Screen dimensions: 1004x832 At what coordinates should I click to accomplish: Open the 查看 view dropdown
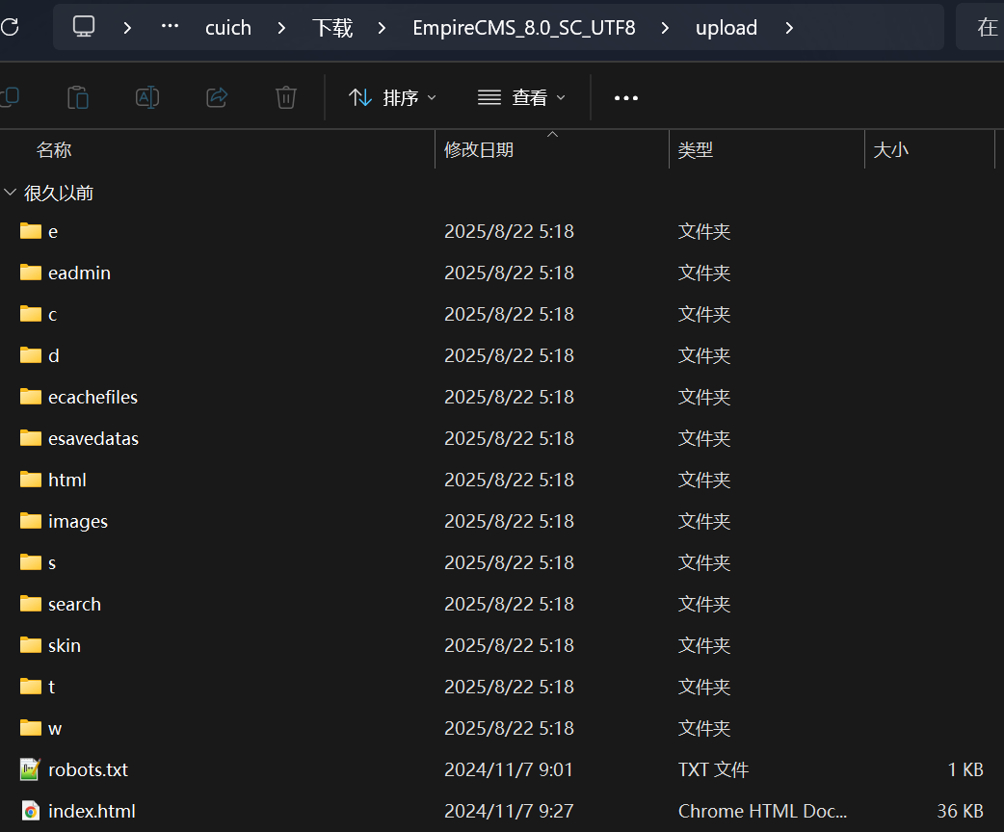[x=521, y=97]
